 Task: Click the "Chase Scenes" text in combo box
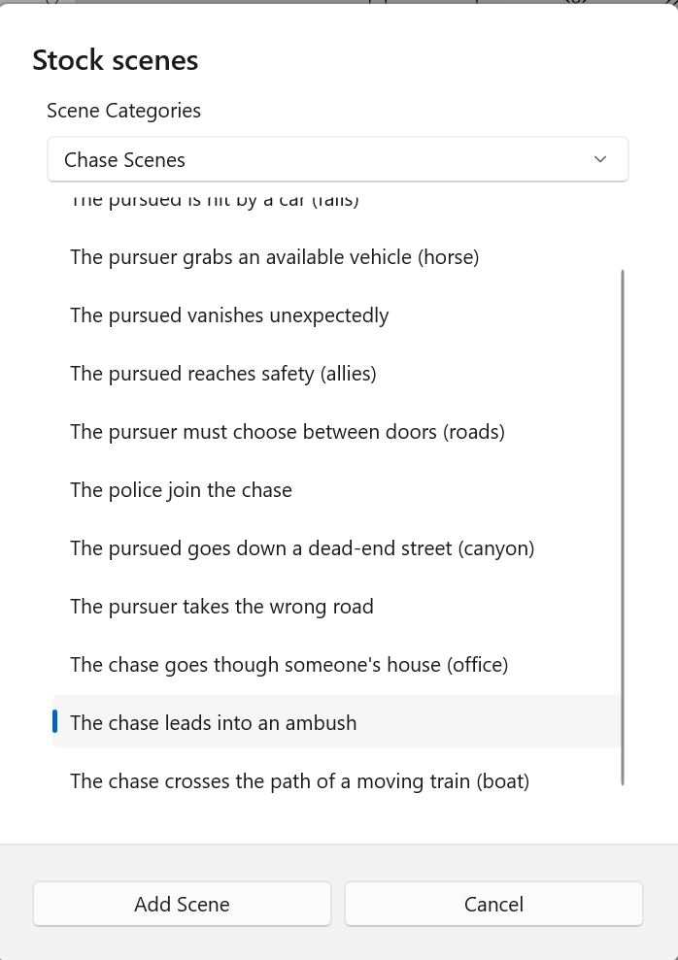pos(124,160)
